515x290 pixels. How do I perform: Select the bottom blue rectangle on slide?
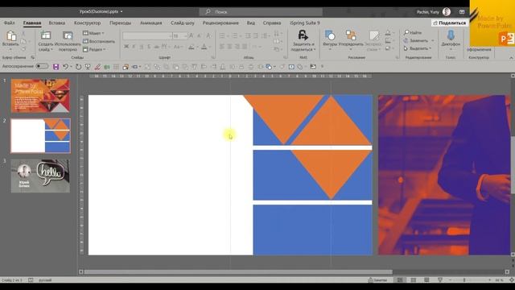(x=312, y=230)
